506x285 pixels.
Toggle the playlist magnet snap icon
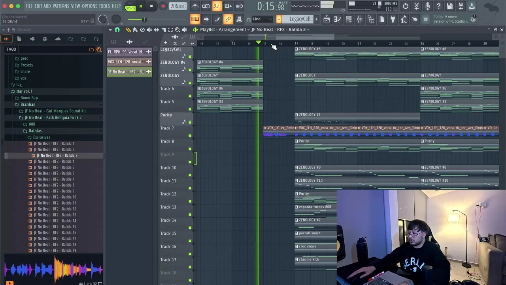[x=117, y=30]
